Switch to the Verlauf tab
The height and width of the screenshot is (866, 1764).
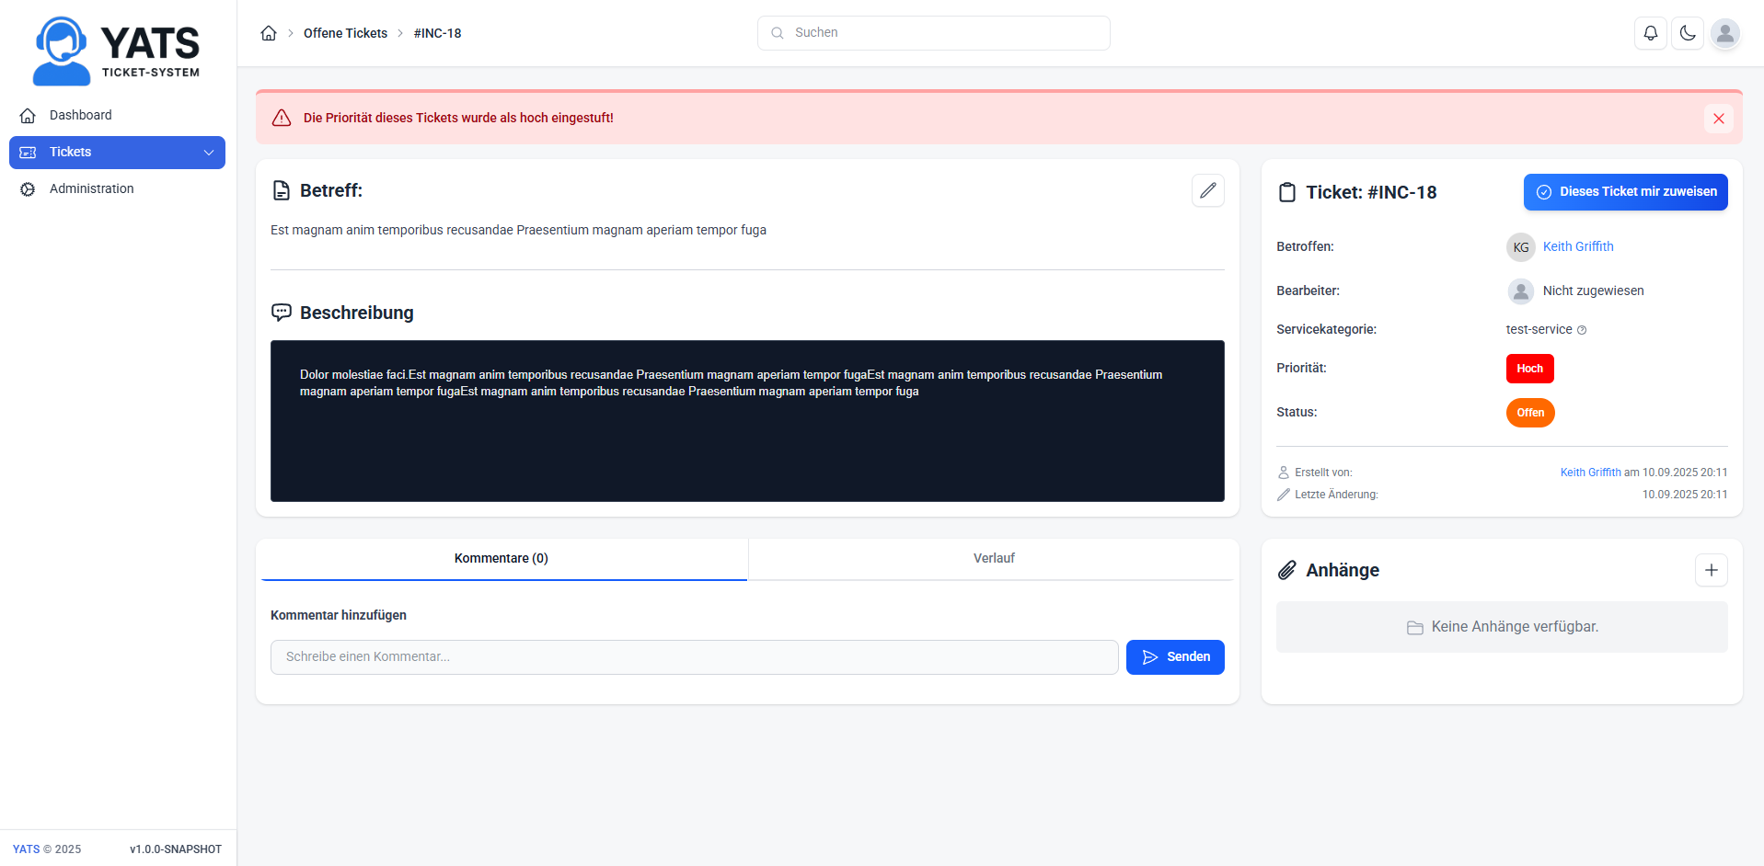[993, 558]
